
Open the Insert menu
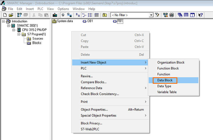click(30, 9)
